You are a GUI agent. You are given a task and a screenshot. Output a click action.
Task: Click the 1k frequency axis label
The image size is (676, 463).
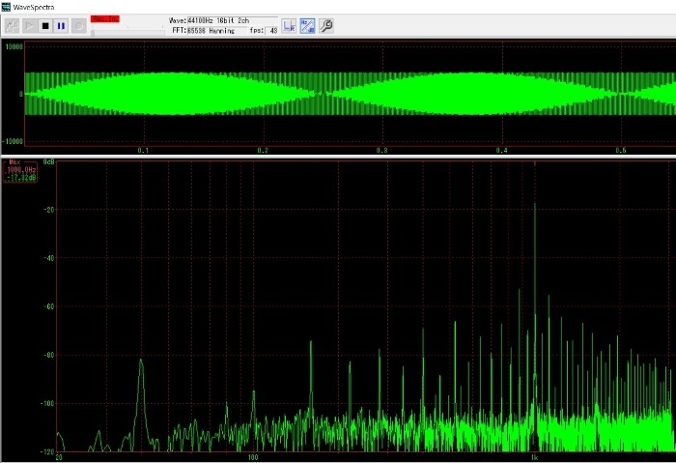coord(534,458)
